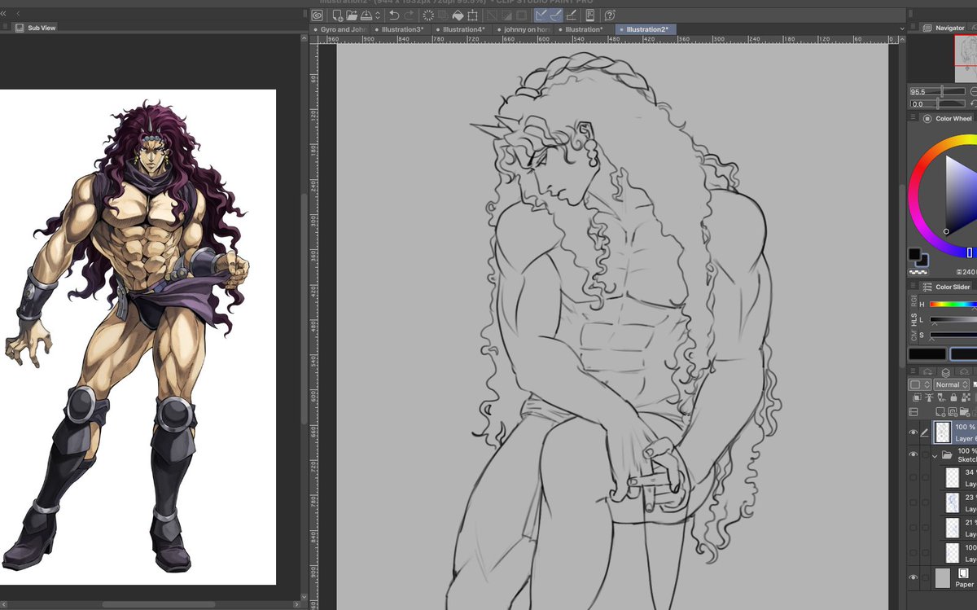This screenshot has height=610, width=977.
Task: Click the Save icon in toolbar
Action: [x=366, y=15]
